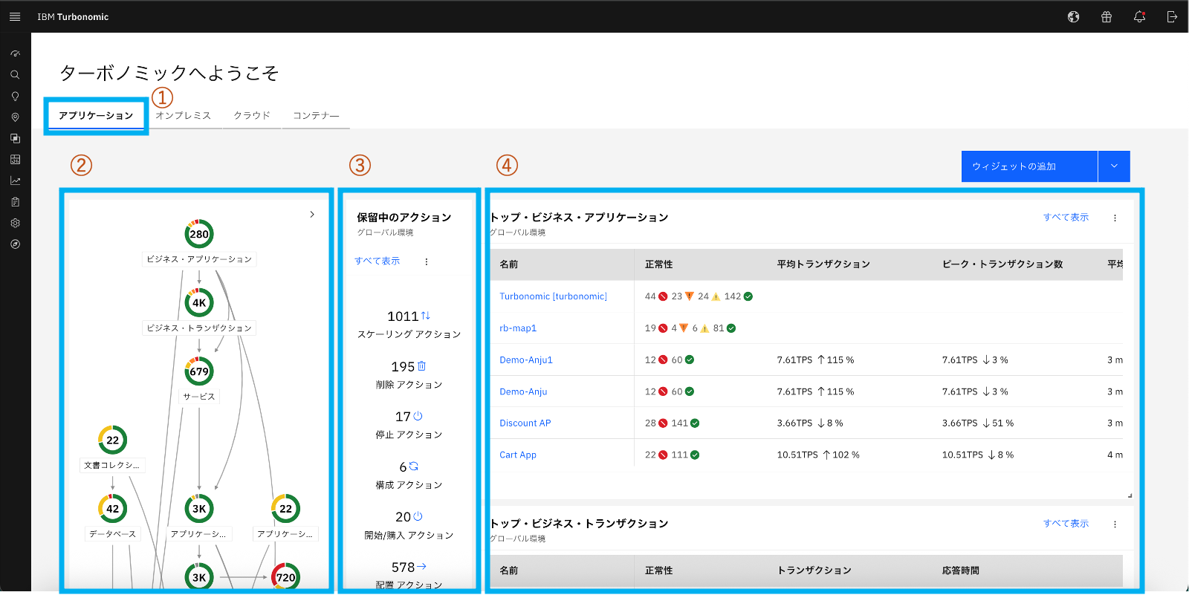Open options menu for トップ・ビジネス・アプリケーション widget

1115,218
